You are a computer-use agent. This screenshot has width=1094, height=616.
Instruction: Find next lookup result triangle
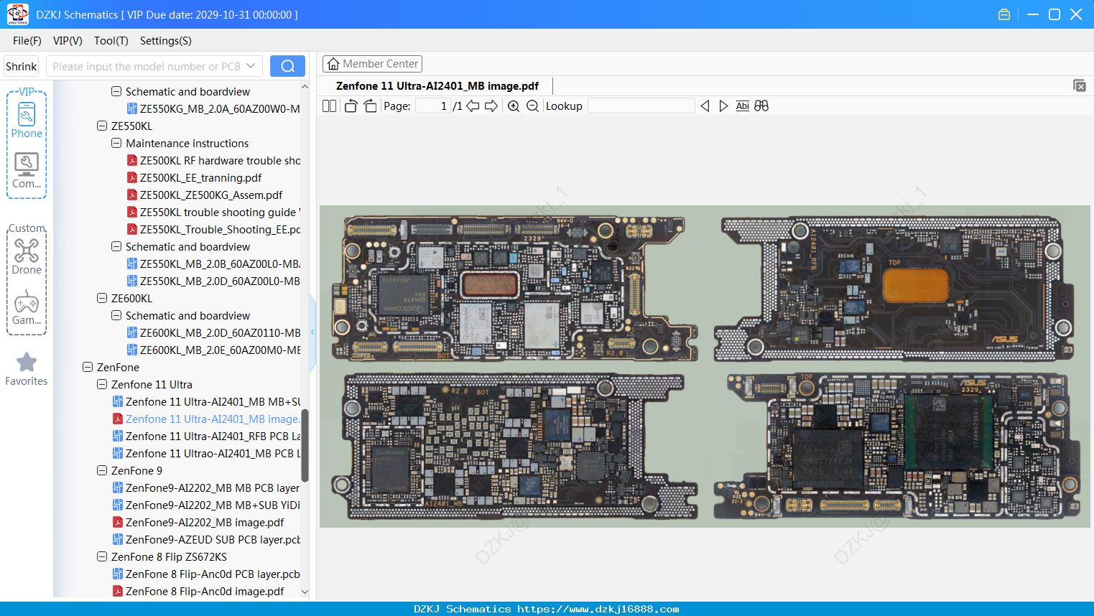[723, 106]
